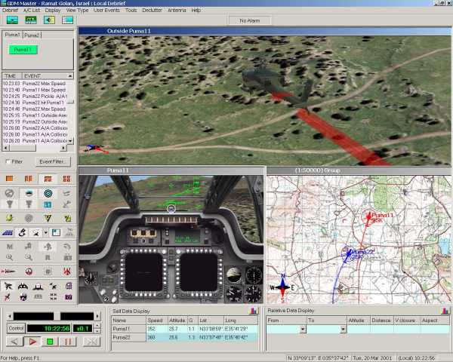Click the concentric circles radar icon
Screen dimensions: 453x362
click(x=48, y=193)
